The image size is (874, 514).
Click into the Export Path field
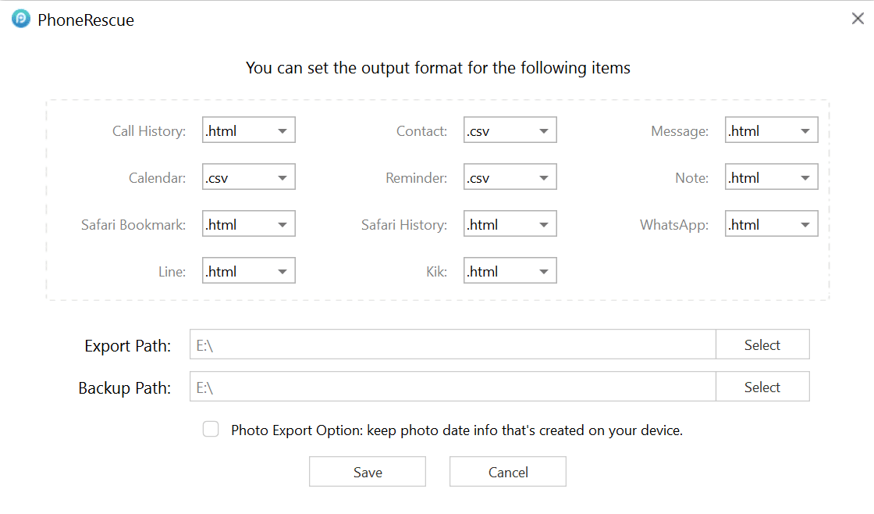[x=453, y=344]
